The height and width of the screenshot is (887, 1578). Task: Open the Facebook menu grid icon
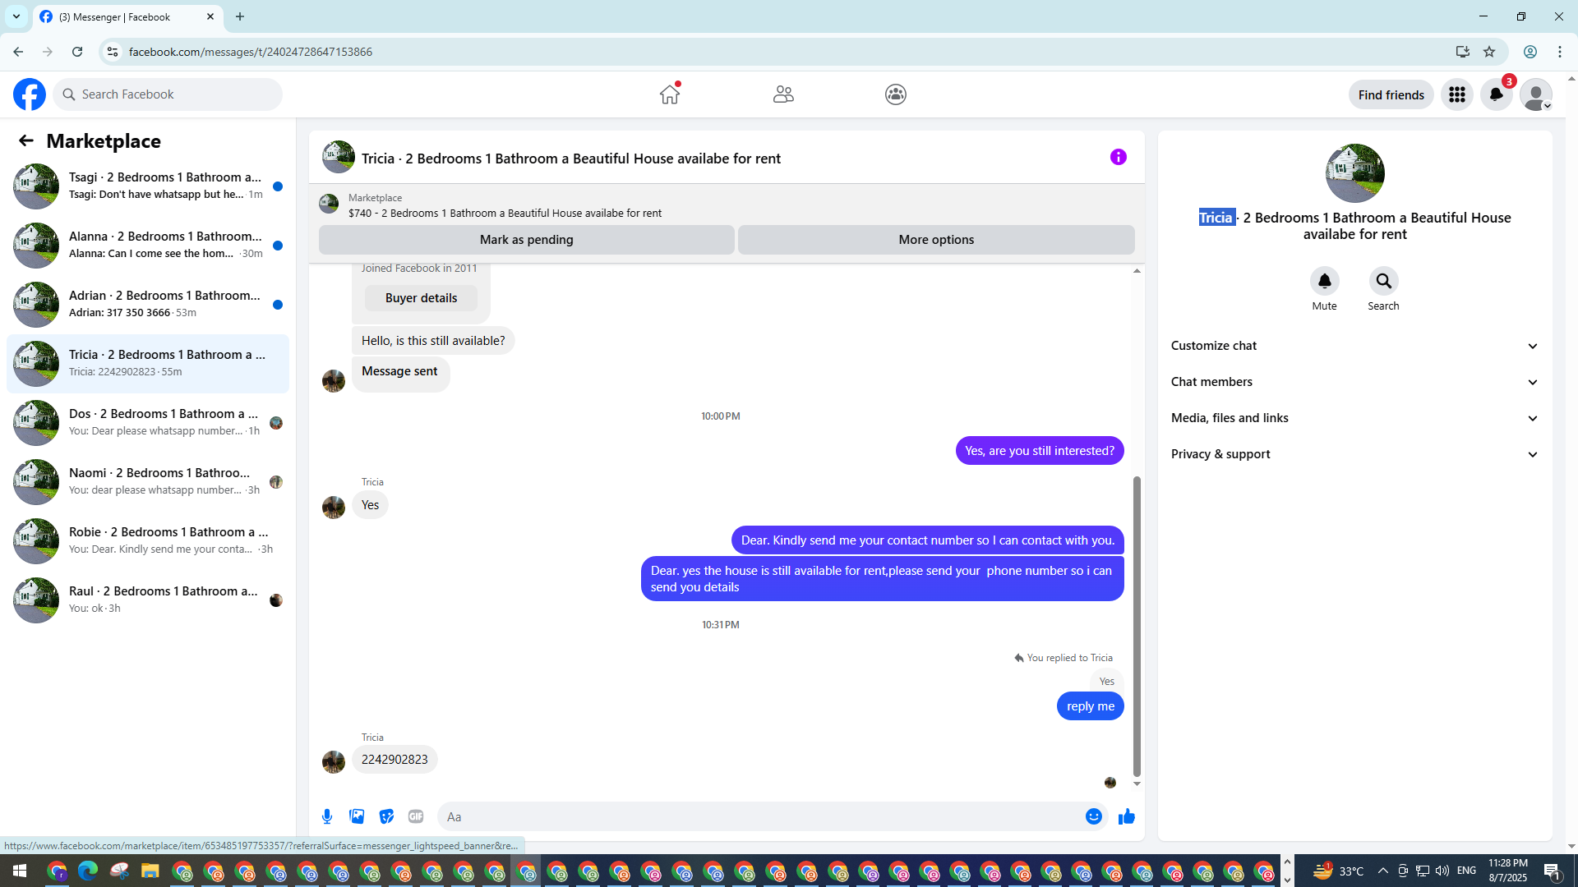[1456, 94]
